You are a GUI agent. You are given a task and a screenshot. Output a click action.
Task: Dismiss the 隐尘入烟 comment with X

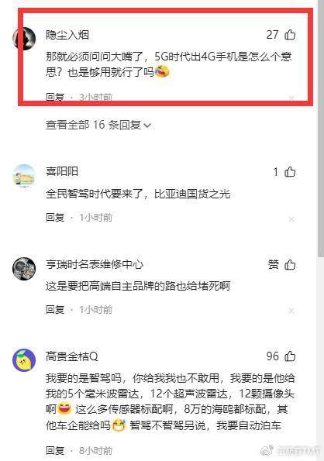(x=291, y=98)
